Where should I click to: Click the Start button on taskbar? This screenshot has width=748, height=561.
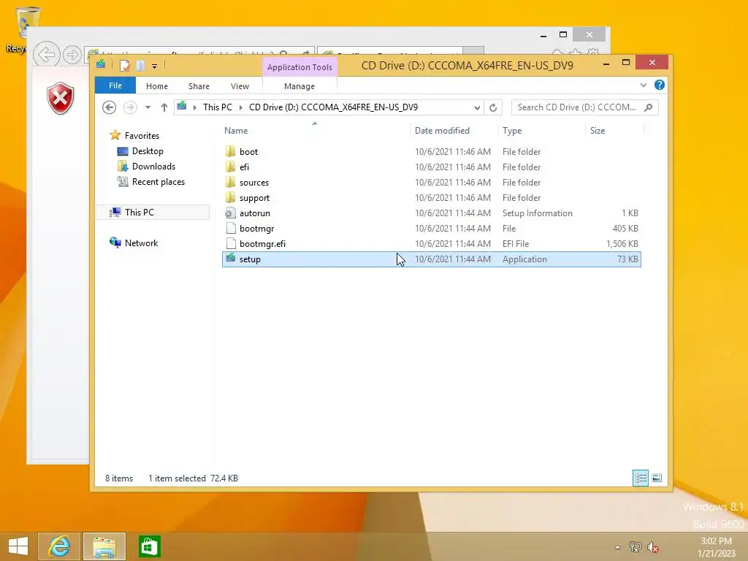click(x=18, y=546)
